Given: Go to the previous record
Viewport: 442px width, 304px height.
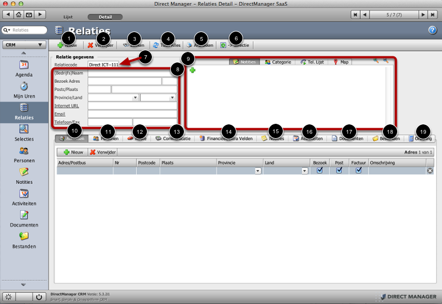Looking at the screenshot, I should 365,15.
